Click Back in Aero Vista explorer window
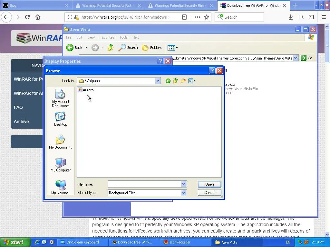 (x=74, y=48)
